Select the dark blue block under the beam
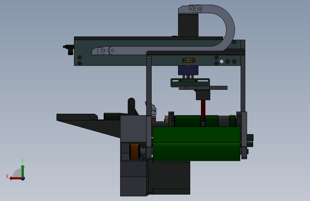 (x=188, y=70)
